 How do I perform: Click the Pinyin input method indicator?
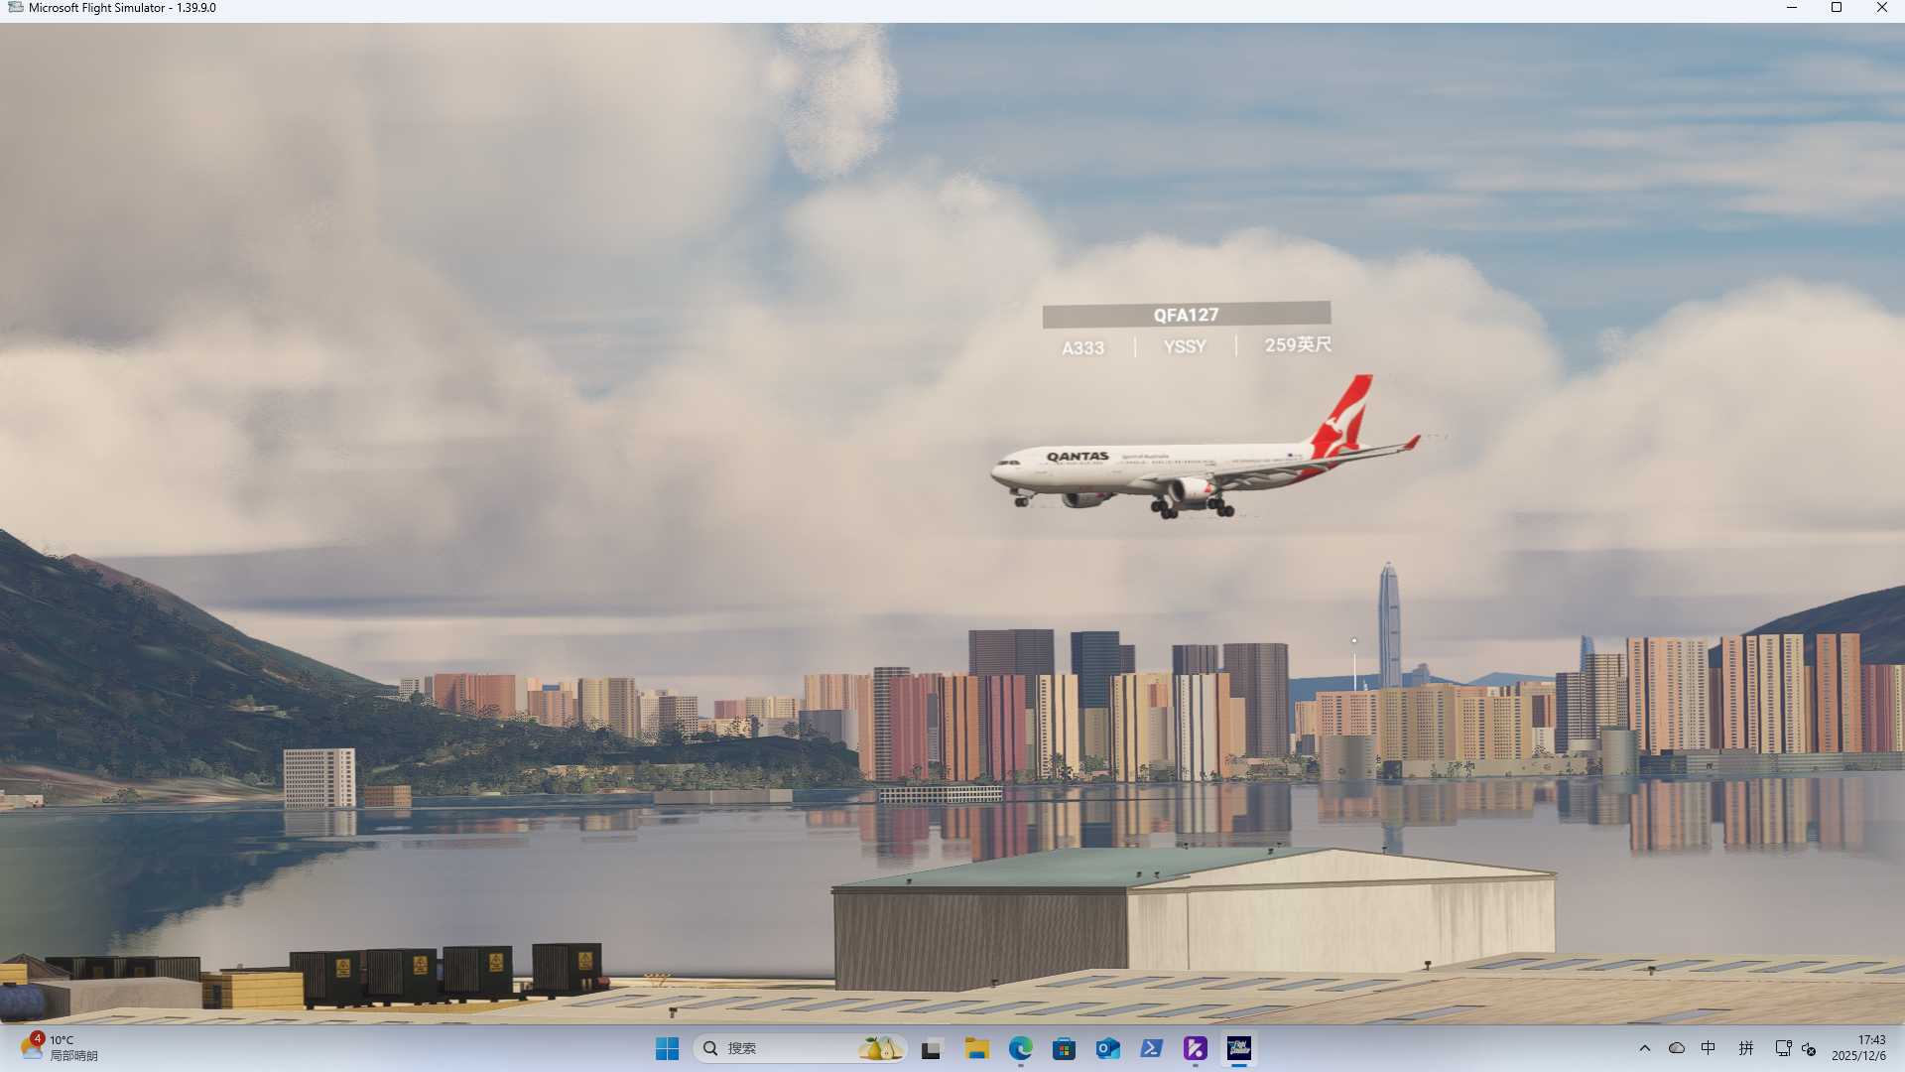(1745, 1048)
